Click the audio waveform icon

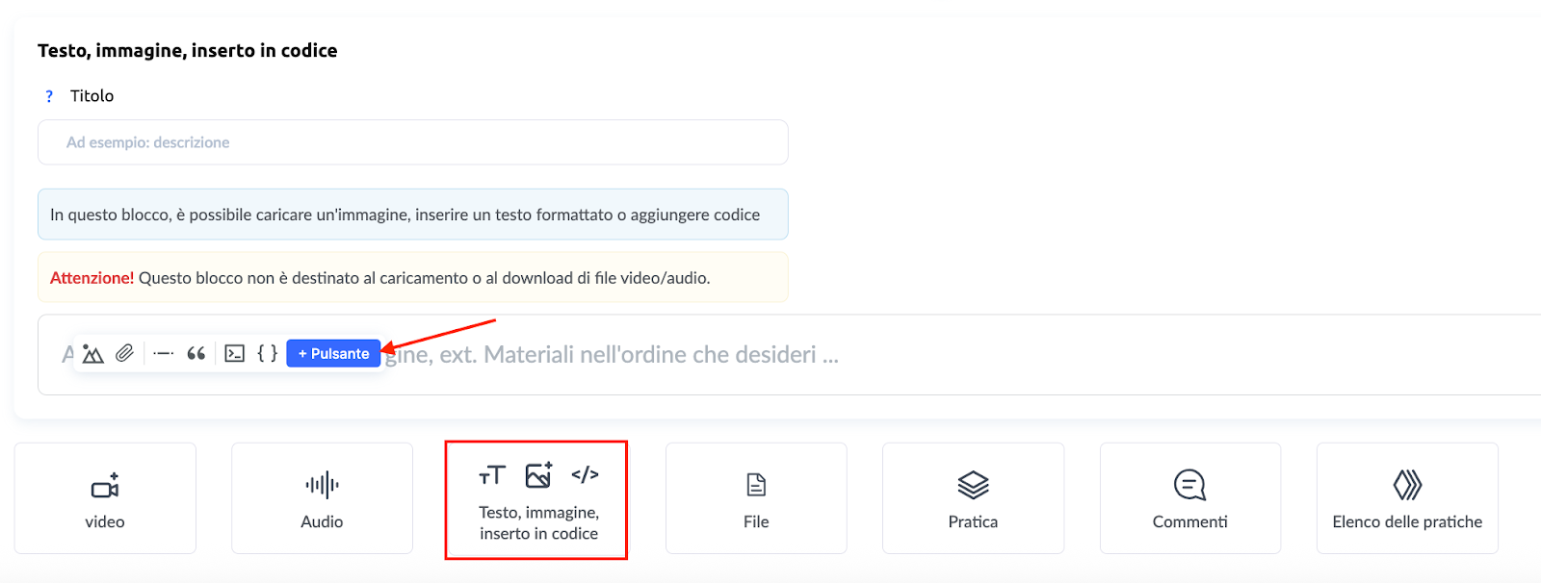[x=322, y=485]
